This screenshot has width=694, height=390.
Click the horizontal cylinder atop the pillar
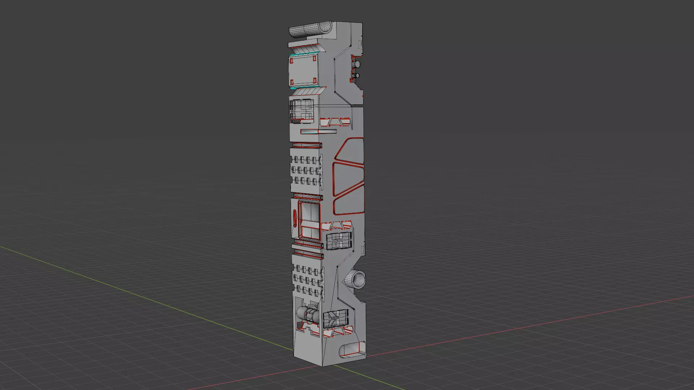[x=310, y=30]
